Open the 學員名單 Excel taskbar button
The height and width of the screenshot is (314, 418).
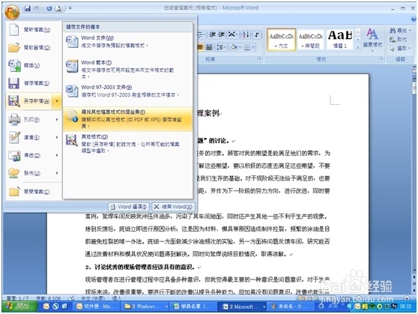tap(193, 307)
